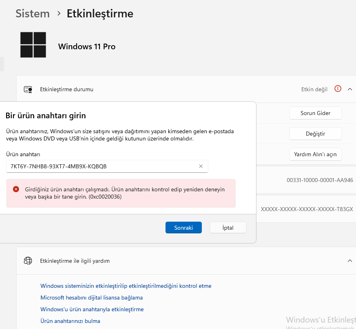
Task: Open Windows'u ürün anahtarıyla etkinleştirme link
Action: (92, 310)
